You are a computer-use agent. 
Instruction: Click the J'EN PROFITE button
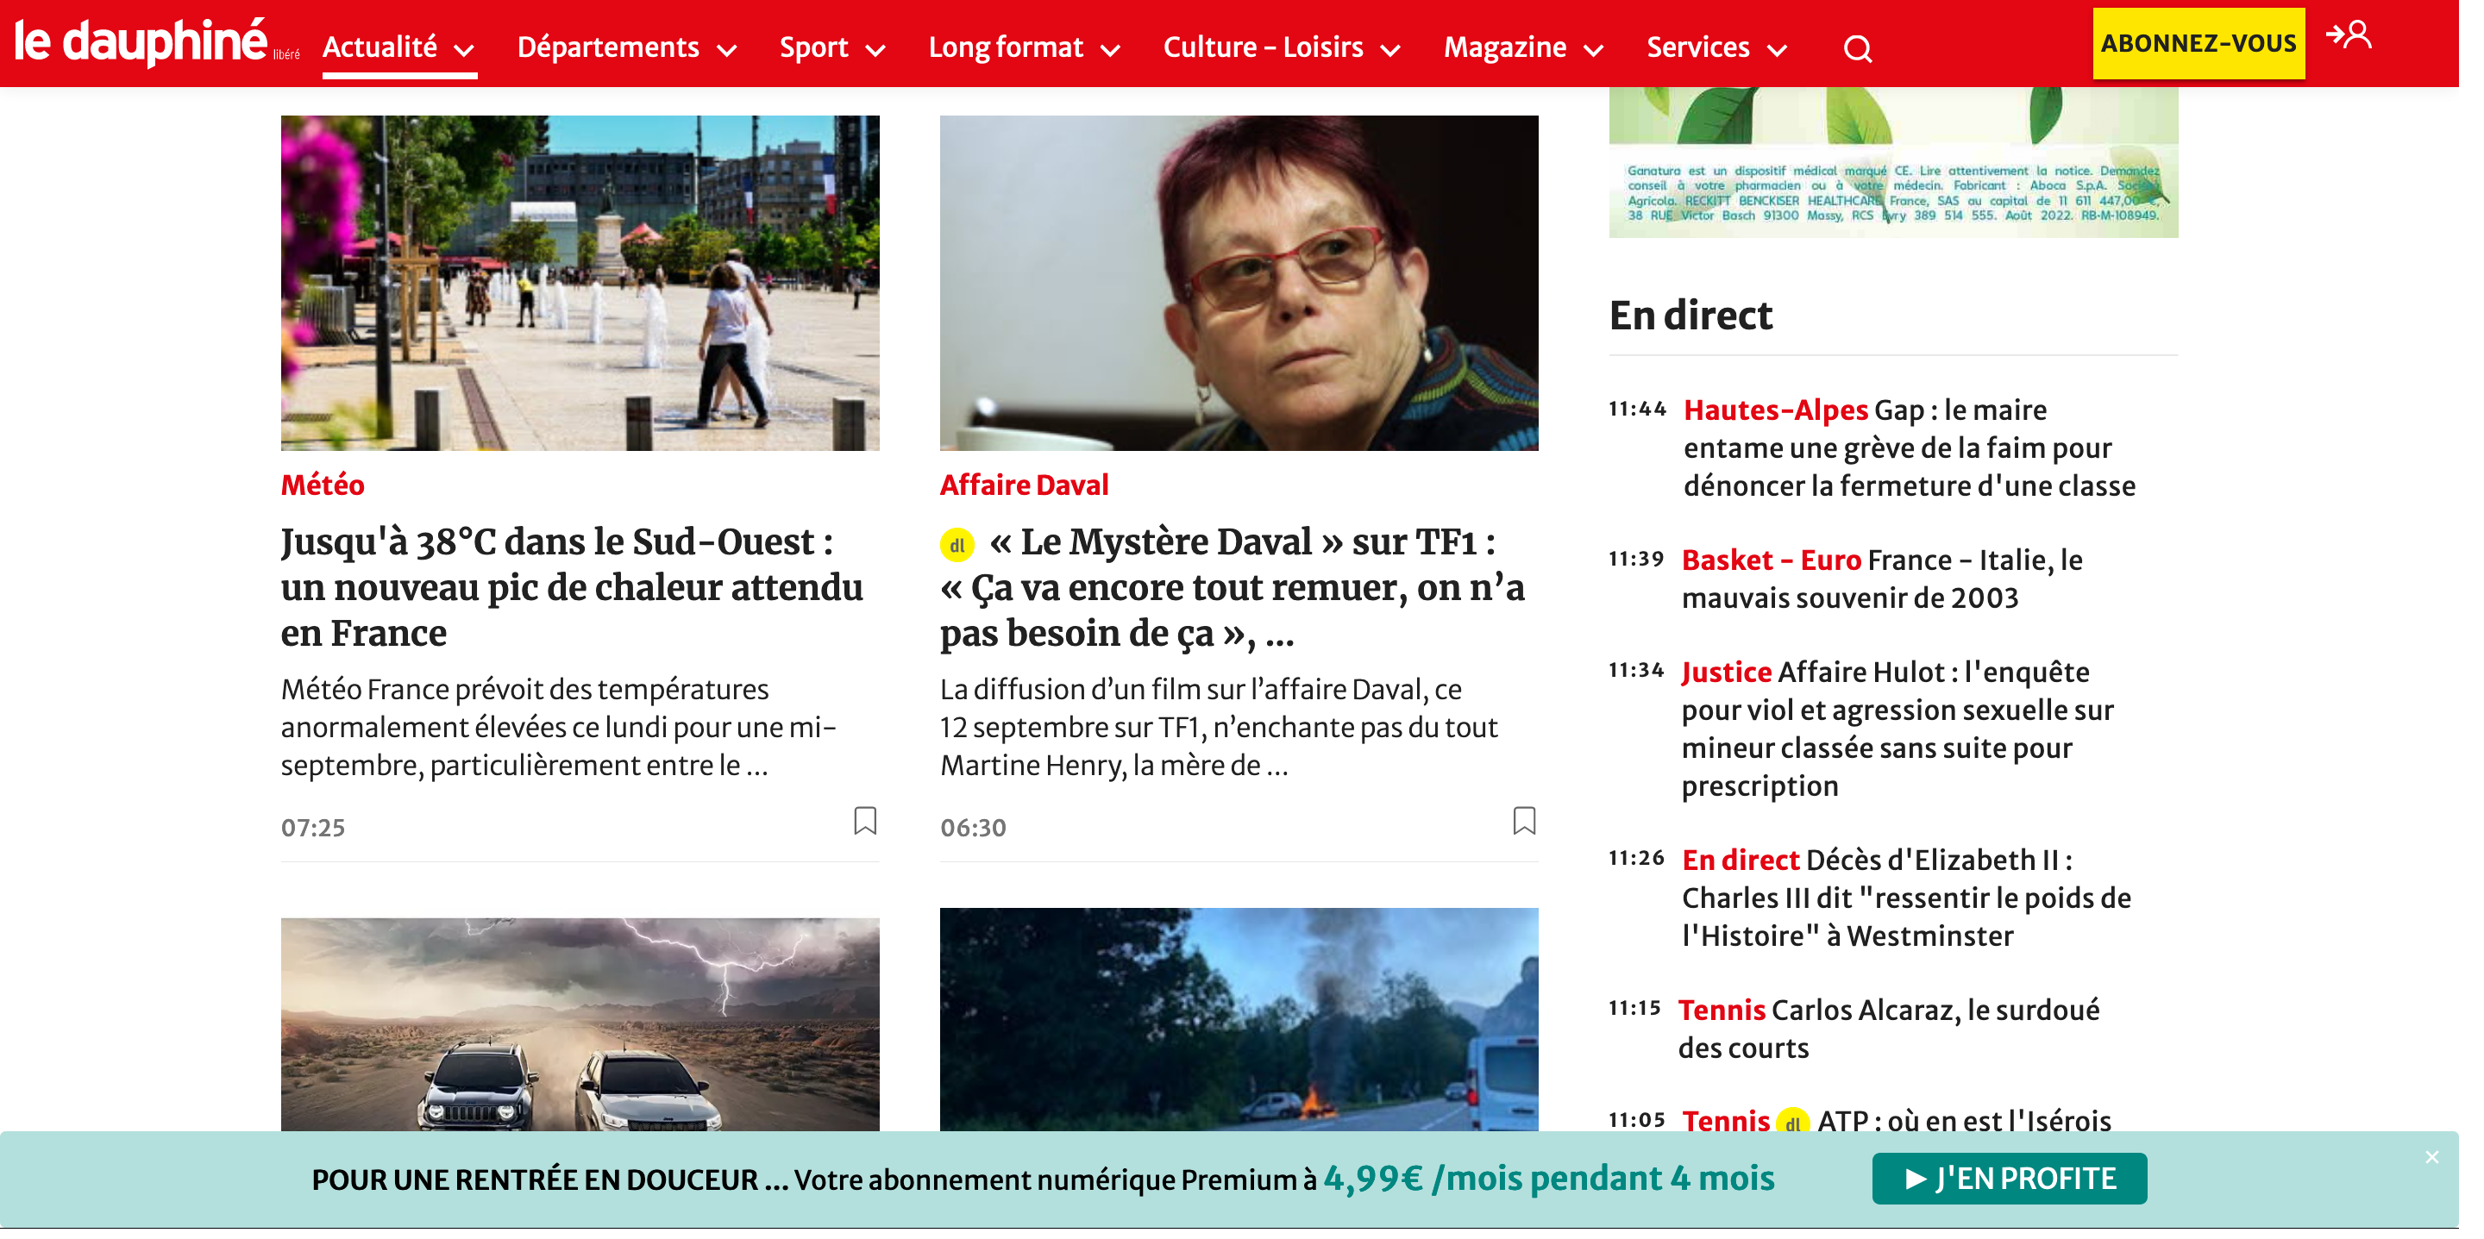point(2009,1179)
